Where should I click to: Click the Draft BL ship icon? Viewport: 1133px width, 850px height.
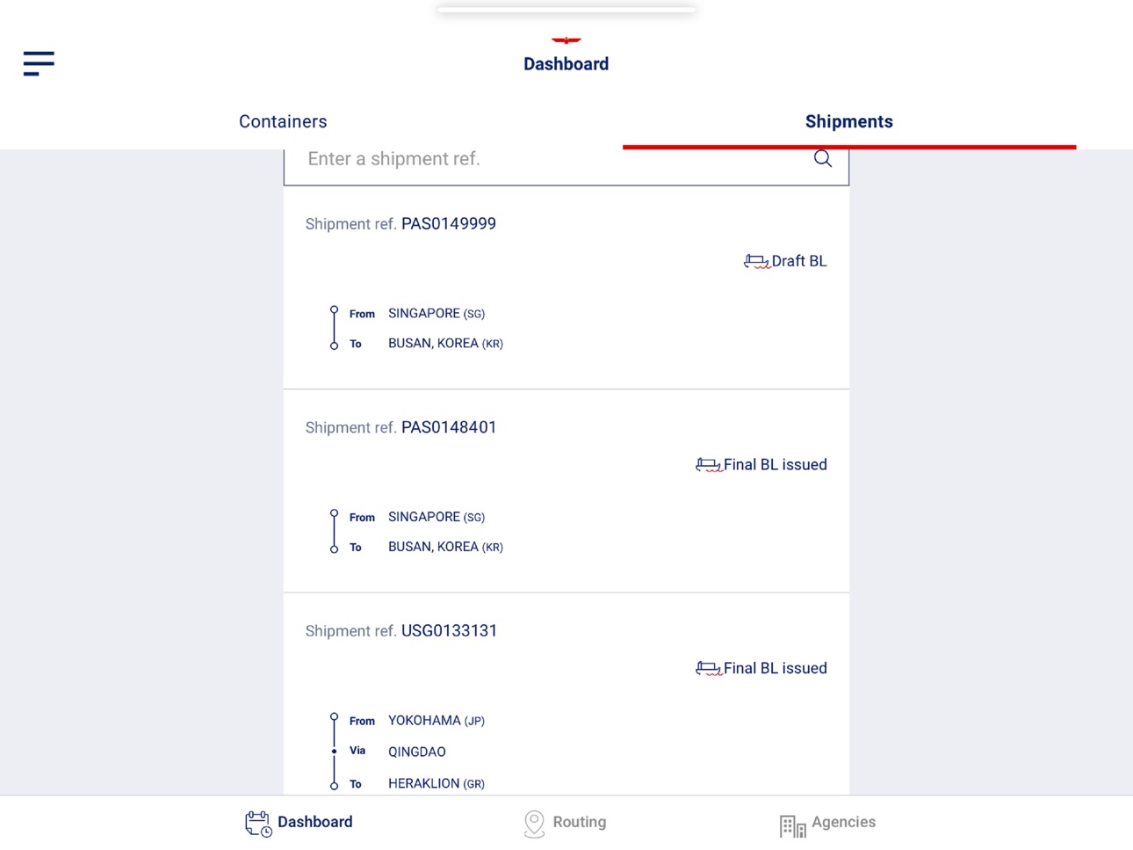click(x=756, y=261)
